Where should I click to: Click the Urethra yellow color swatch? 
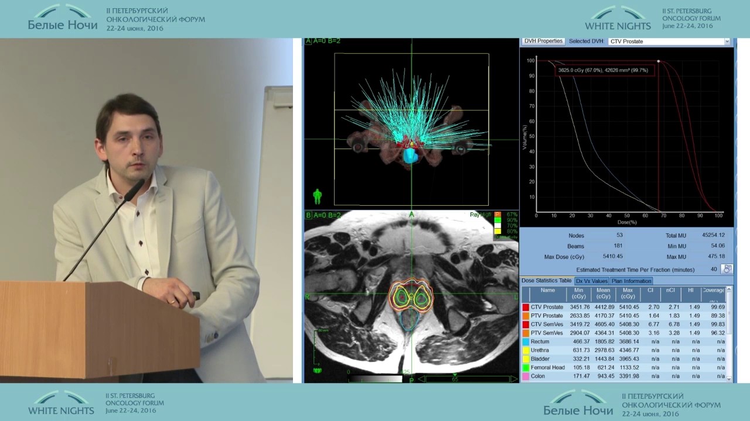coord(526,350)
